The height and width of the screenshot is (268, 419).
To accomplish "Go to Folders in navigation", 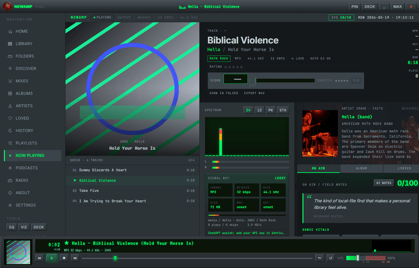I will tap(32, 56).
